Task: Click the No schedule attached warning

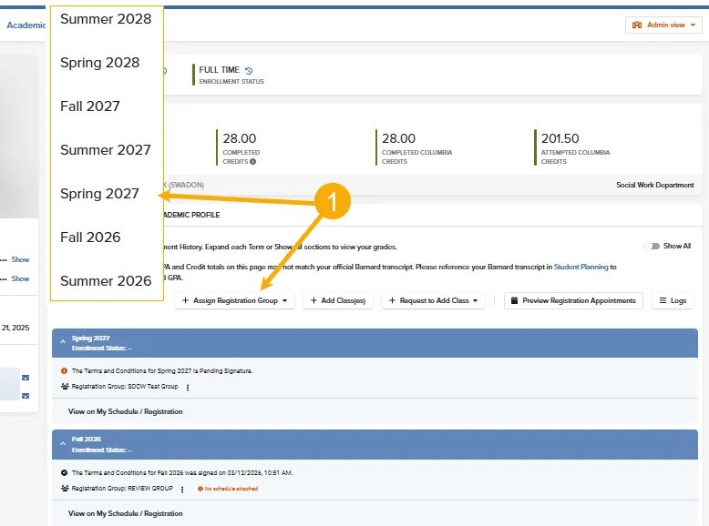Action: pyautogui.click(x=228, y=489)
